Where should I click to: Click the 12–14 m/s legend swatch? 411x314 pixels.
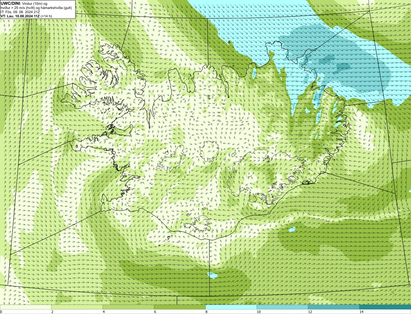334,307
